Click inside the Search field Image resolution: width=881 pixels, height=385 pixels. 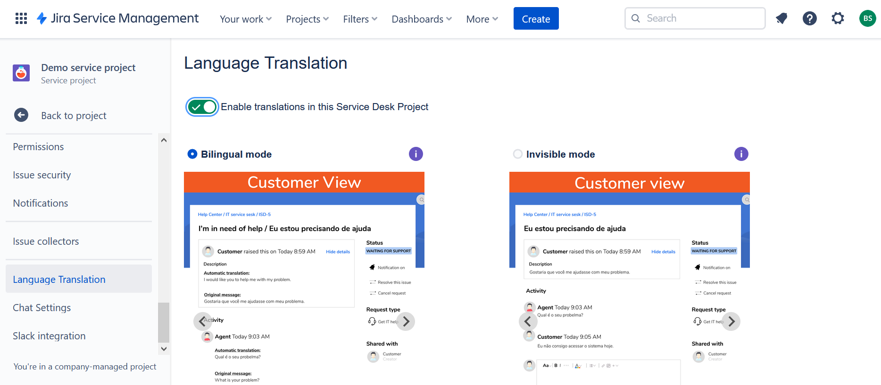pyautogui.click(x=695, y=18)
